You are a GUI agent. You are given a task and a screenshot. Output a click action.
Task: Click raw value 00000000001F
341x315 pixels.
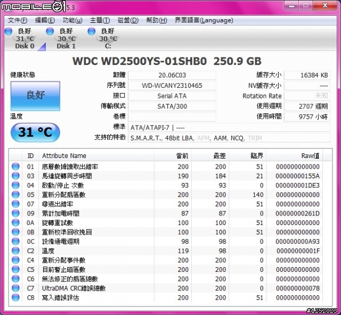point(298,251)
